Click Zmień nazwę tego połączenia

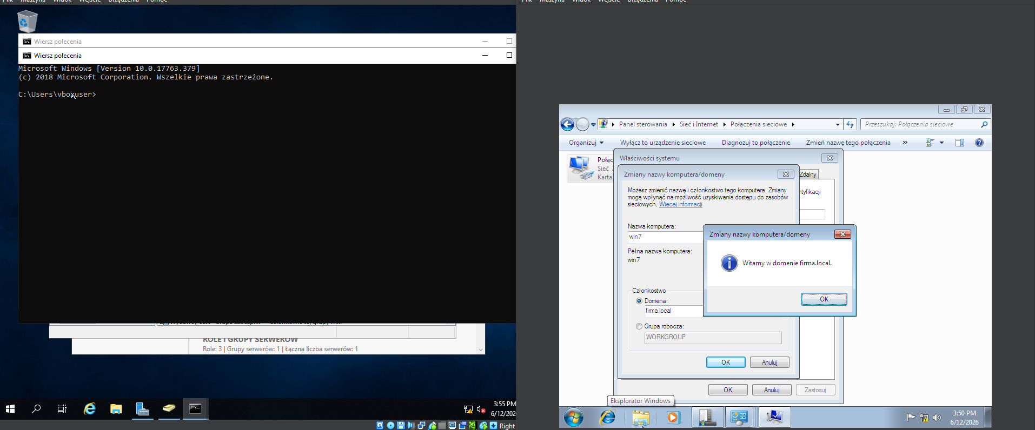click(x=848, y=143)
